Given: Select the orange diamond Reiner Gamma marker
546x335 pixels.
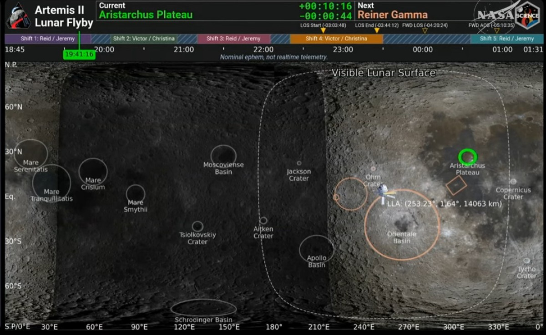Looking at the screenshot, I should 456,185.
